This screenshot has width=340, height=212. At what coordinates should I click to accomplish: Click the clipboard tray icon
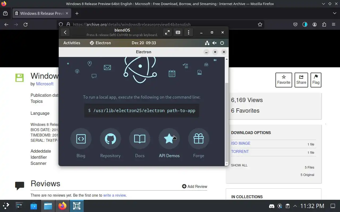pyautogui.click(x=287, y=206)
